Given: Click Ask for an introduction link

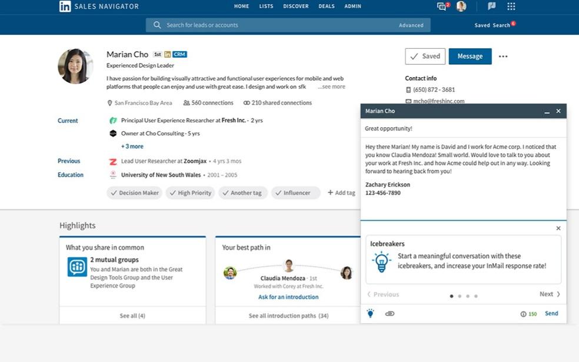Looking at the screenshot, I should [288, 297].
